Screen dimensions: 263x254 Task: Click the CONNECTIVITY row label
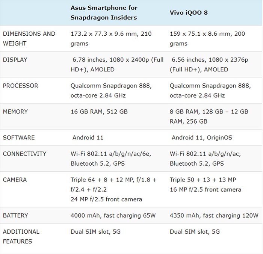[x=24, y=154]
